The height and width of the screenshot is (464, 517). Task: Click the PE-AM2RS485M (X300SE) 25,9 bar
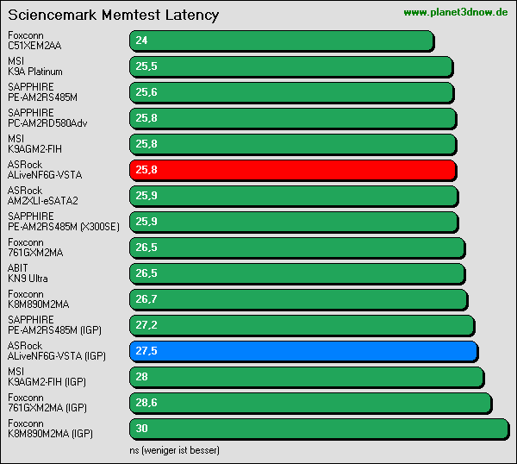(294, 223)
